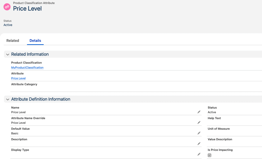Image resolution: width=262 pixels, height=159 pixels.
Task: Edit Default Value using its pencil icon
Action: (199, 133)
